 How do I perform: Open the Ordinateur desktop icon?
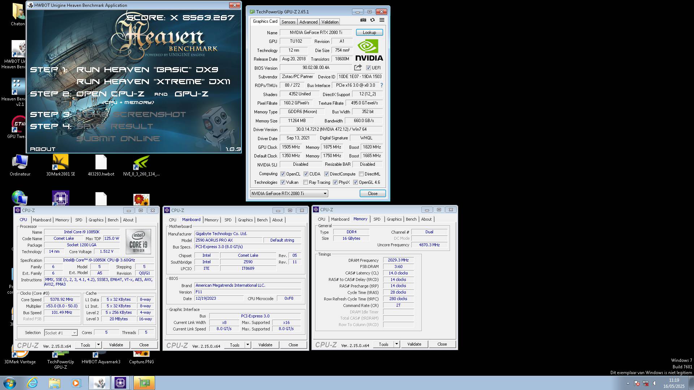[x=20, y=165]
